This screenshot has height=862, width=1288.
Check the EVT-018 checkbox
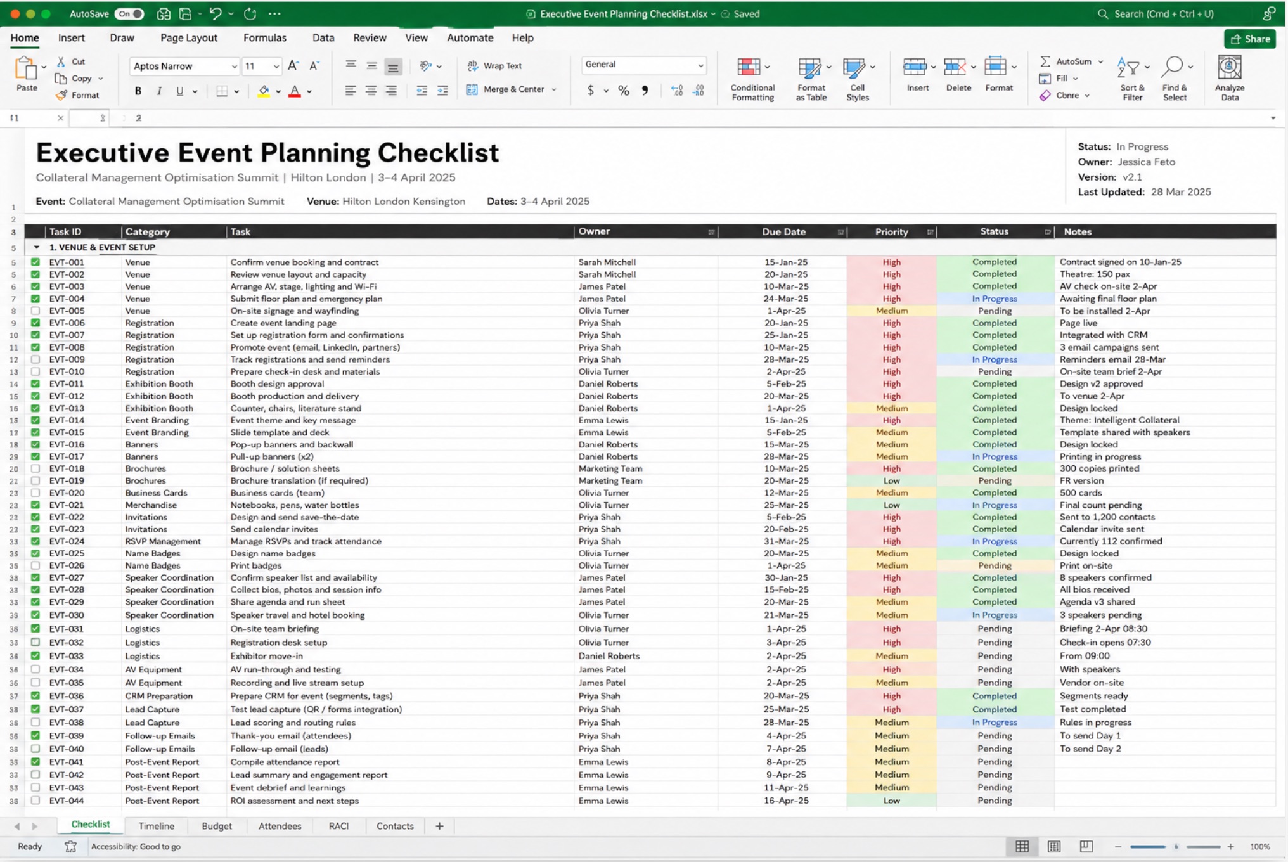(x=35, y=468)
